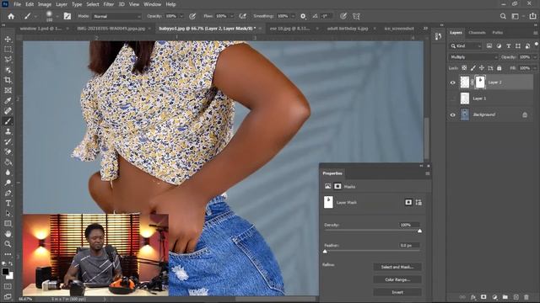Select the Clone Stamp tool
Screen dimensions: 540x303
click(8, 131)
